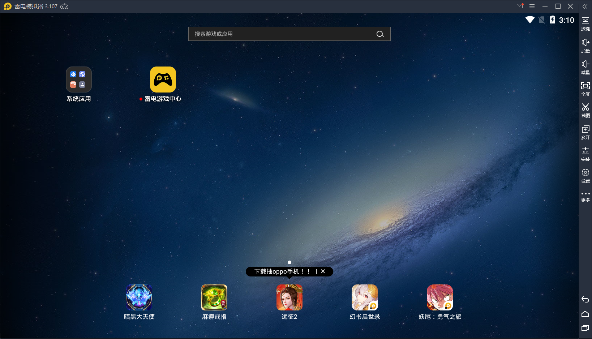This screenshot has height=339, width=592.
Task: Click the battery charging status icon
Action: click(553, 20)
